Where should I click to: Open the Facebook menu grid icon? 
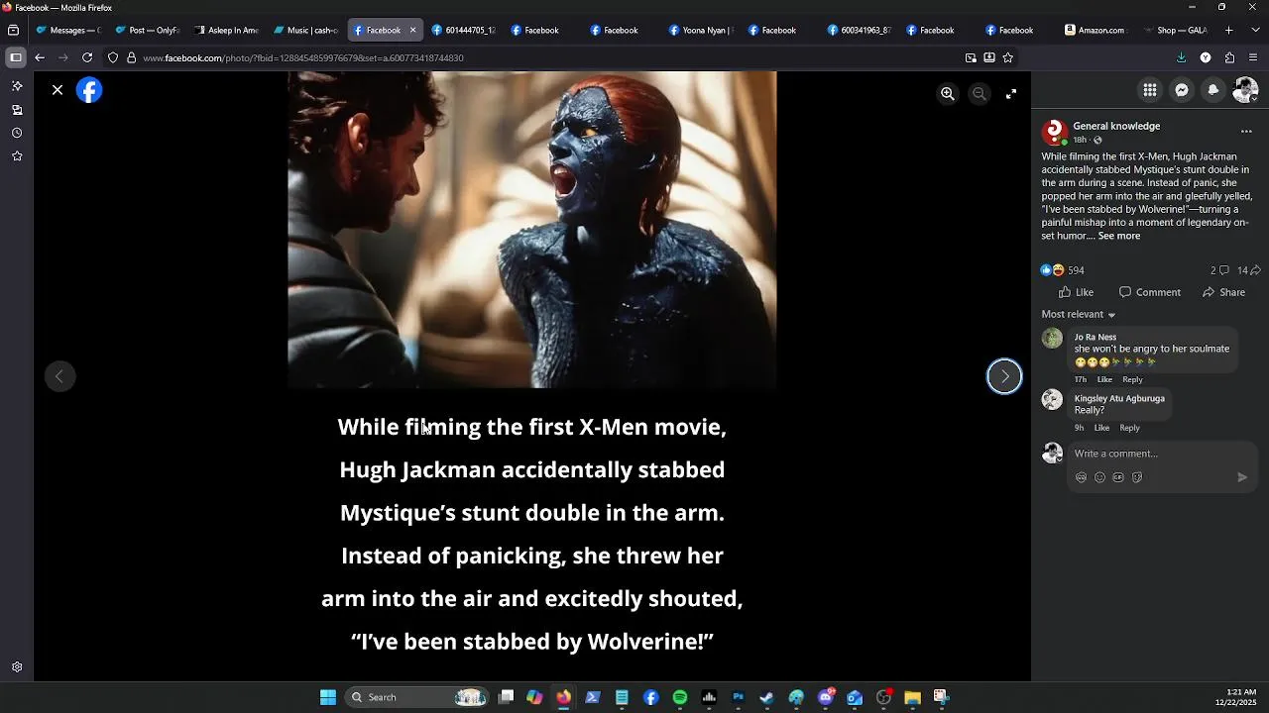click(x=1150, y=90)
